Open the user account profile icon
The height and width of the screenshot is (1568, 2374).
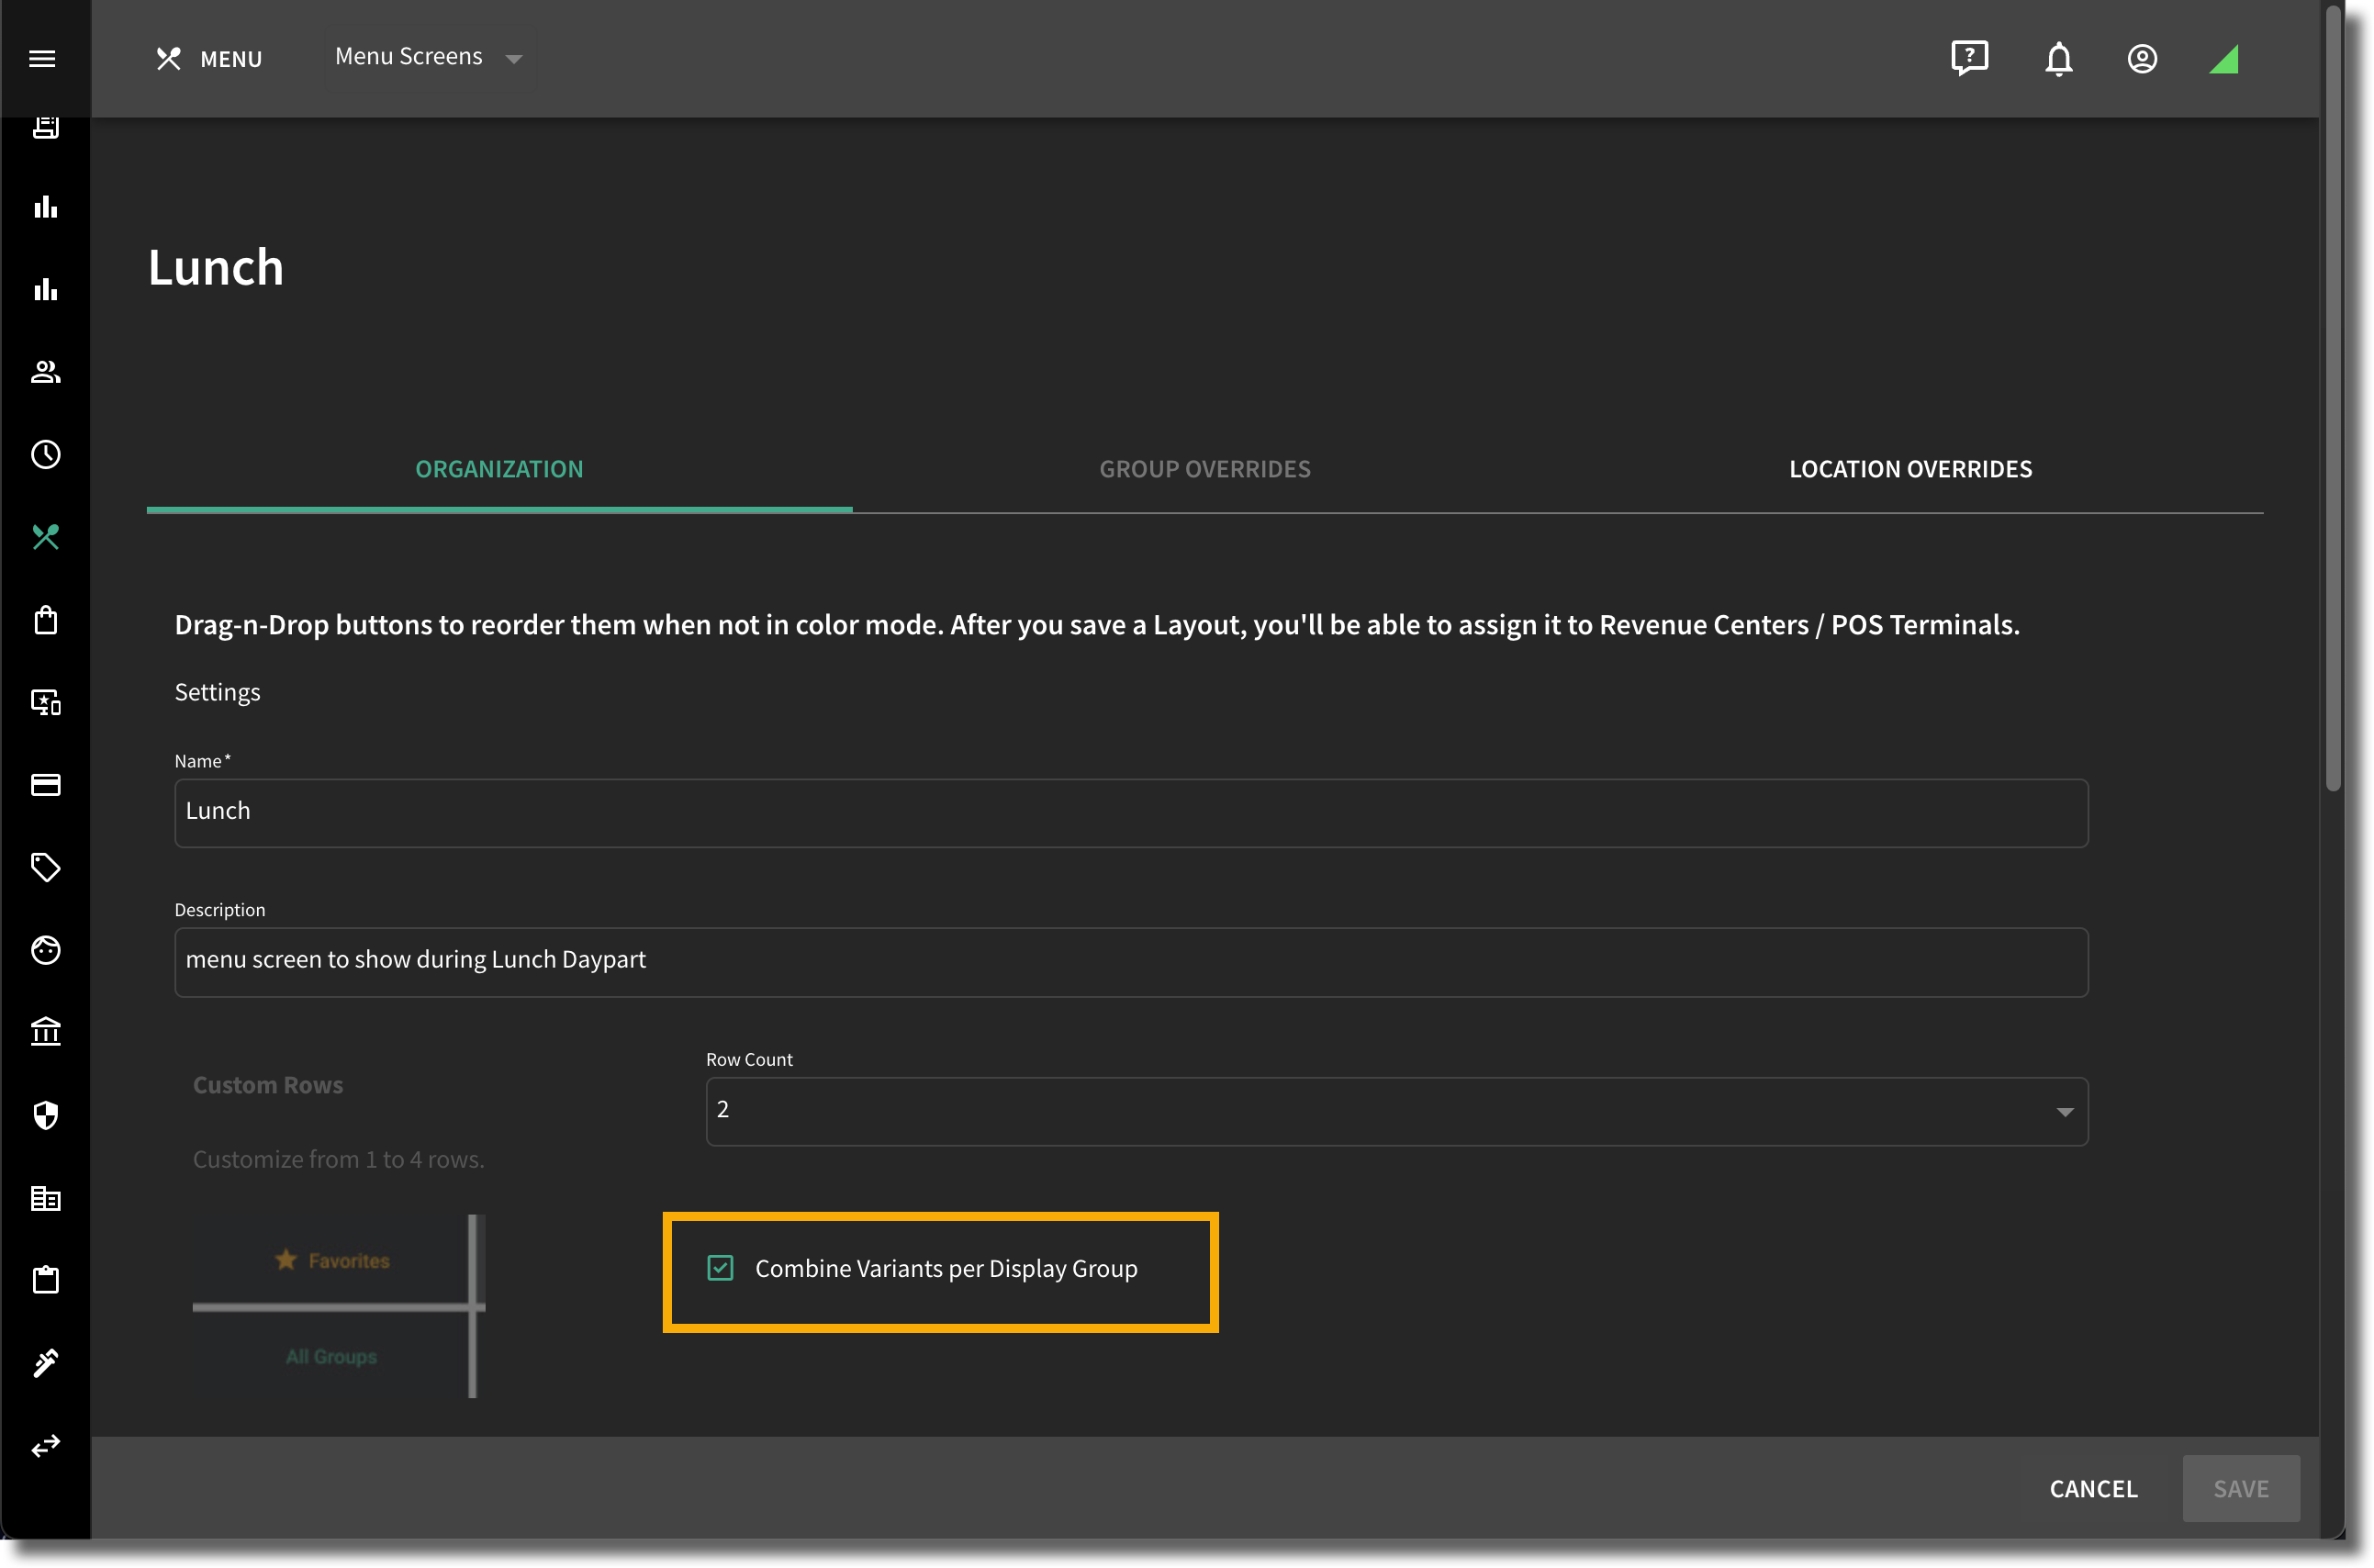[x=2141, y=59]
